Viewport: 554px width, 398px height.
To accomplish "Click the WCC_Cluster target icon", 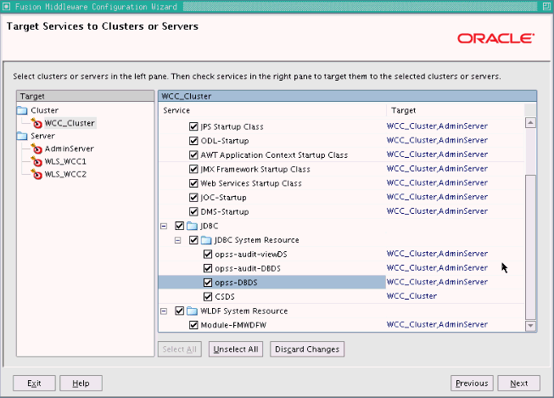I will [36, 123].
